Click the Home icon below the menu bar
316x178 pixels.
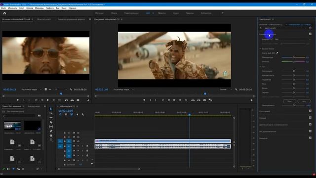(4, 13)
